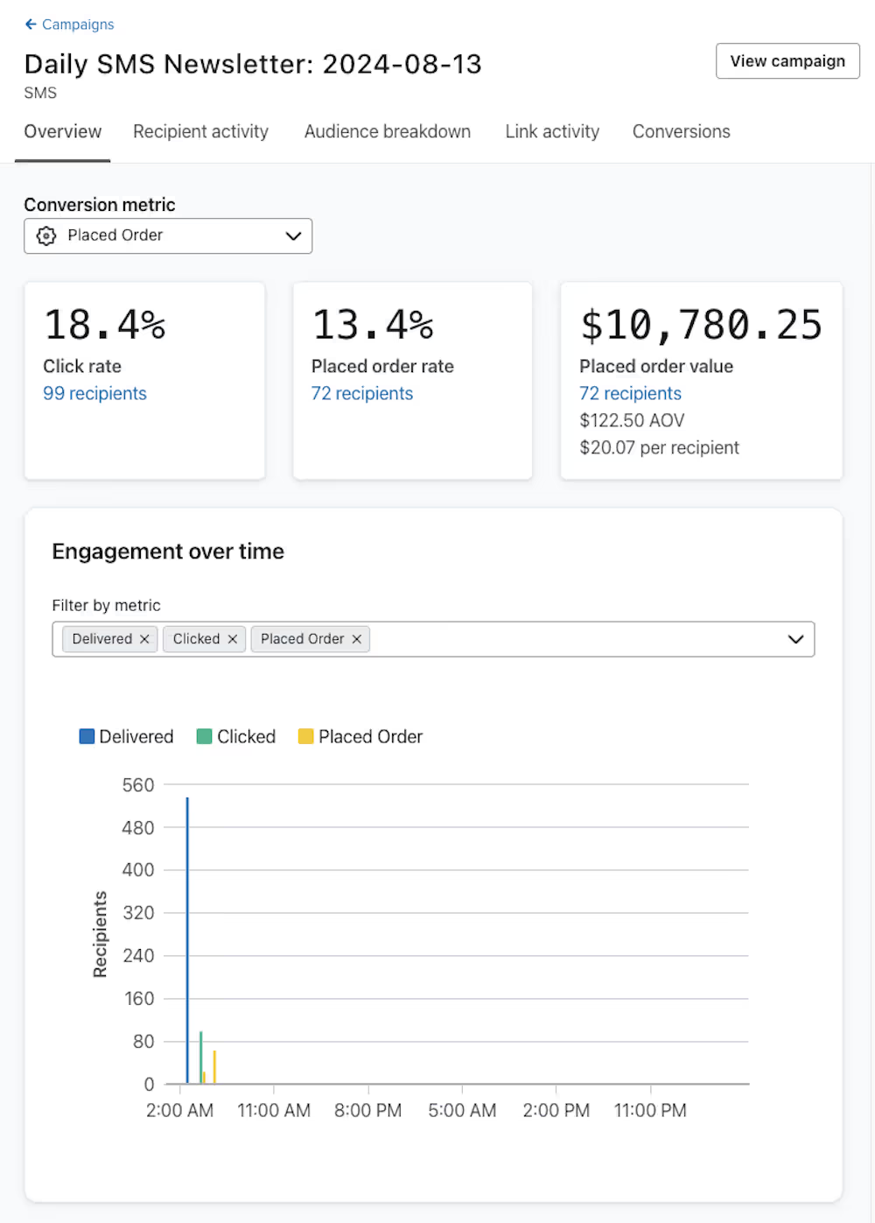This screenshot has height=1223, width=875.
Task: Remove the Clicked filter chip via its X
Action: pyautogui.click(x=232, y=639)
